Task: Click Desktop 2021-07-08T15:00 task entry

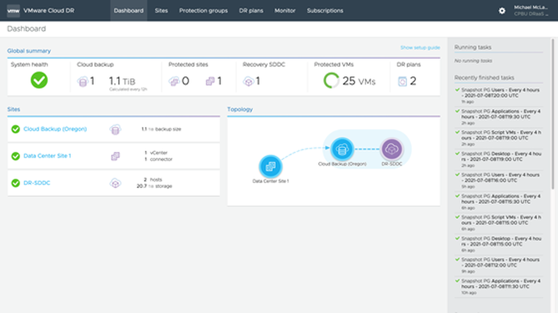Action: point(498,244)
